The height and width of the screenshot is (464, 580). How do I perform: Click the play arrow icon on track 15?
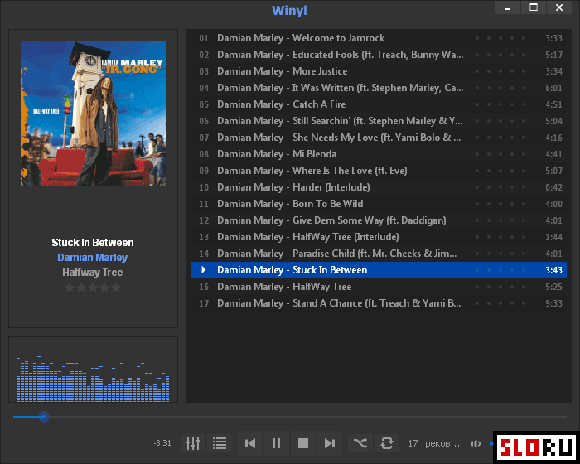click(204, 270)
